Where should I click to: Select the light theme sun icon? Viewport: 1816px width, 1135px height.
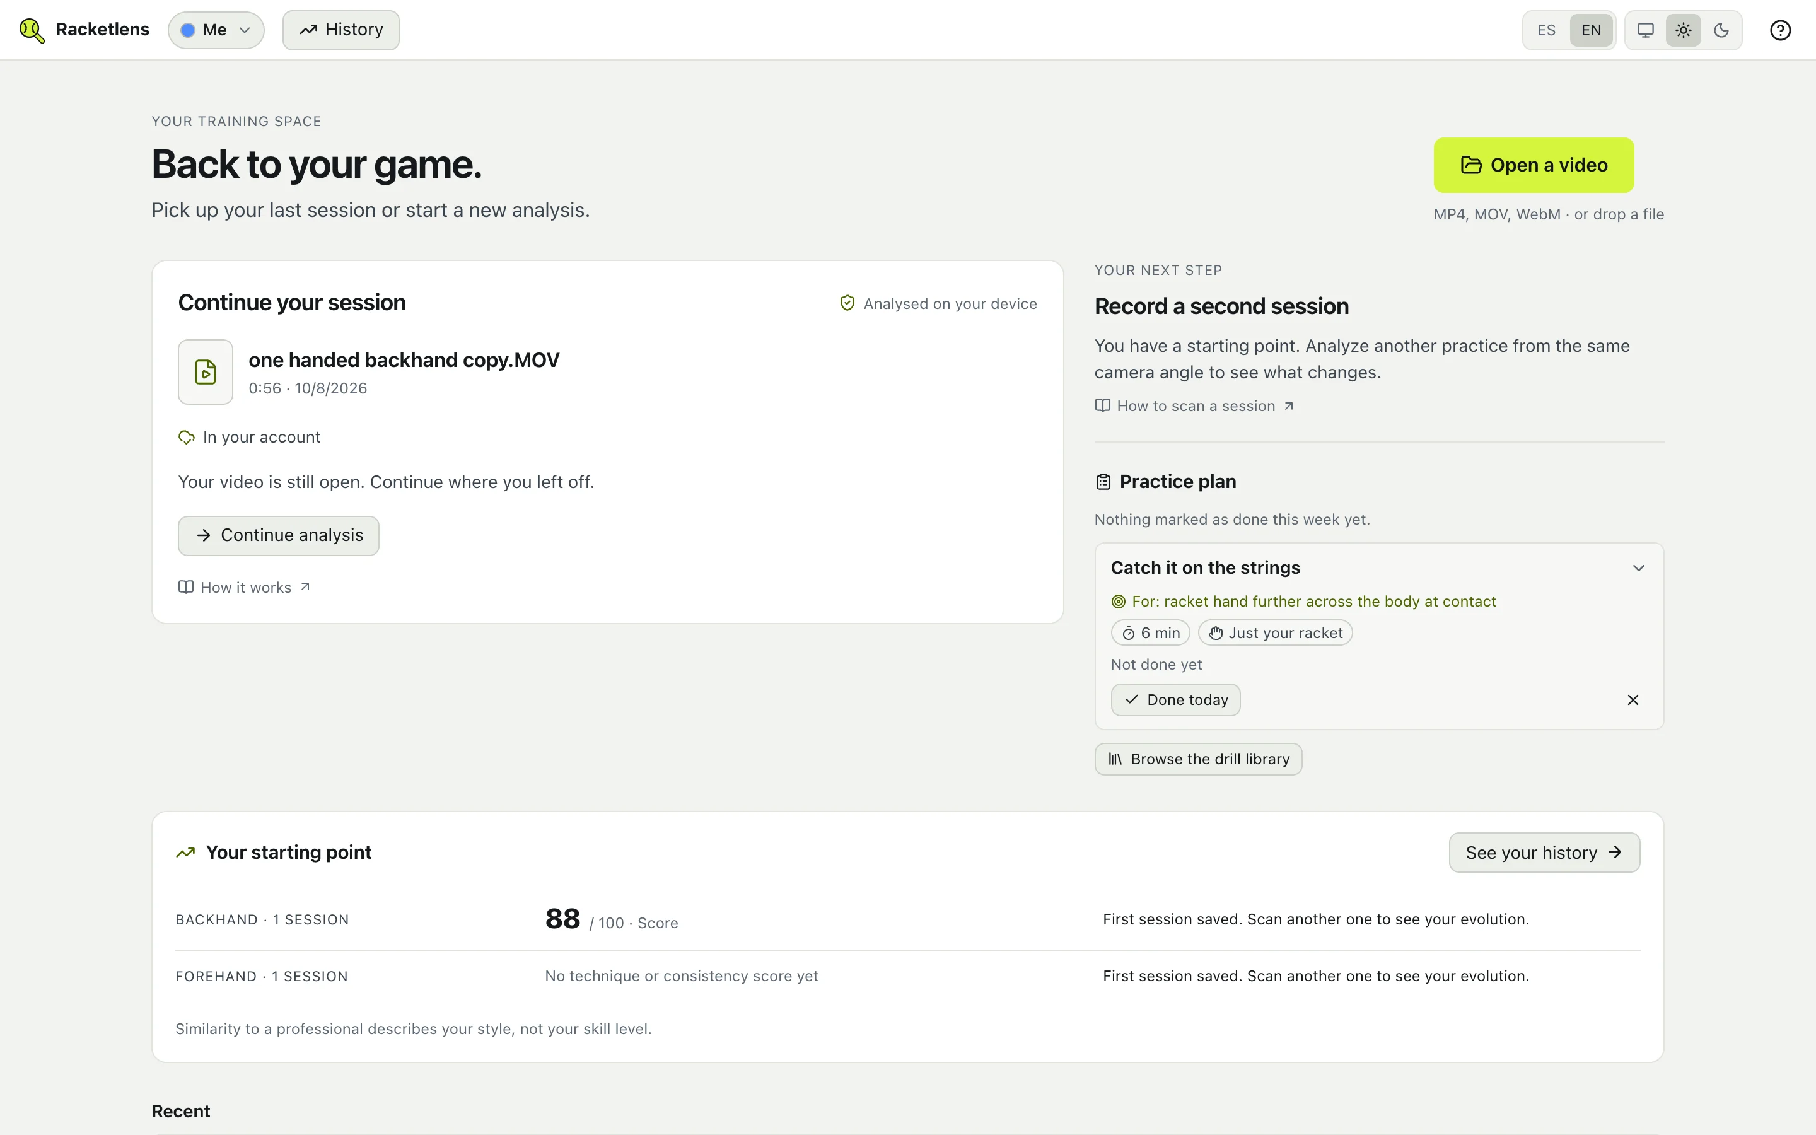click(x=1683, y=30)
